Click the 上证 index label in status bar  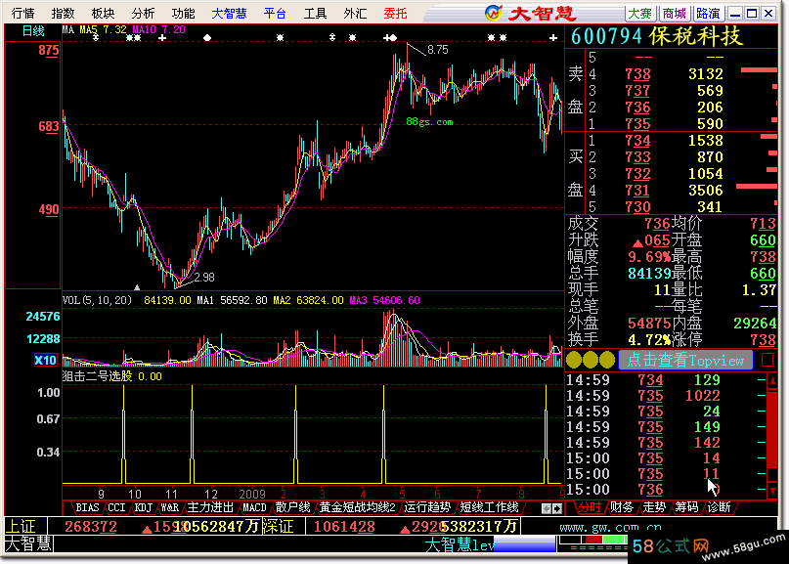pyautogui.click(x=21, y=526)
